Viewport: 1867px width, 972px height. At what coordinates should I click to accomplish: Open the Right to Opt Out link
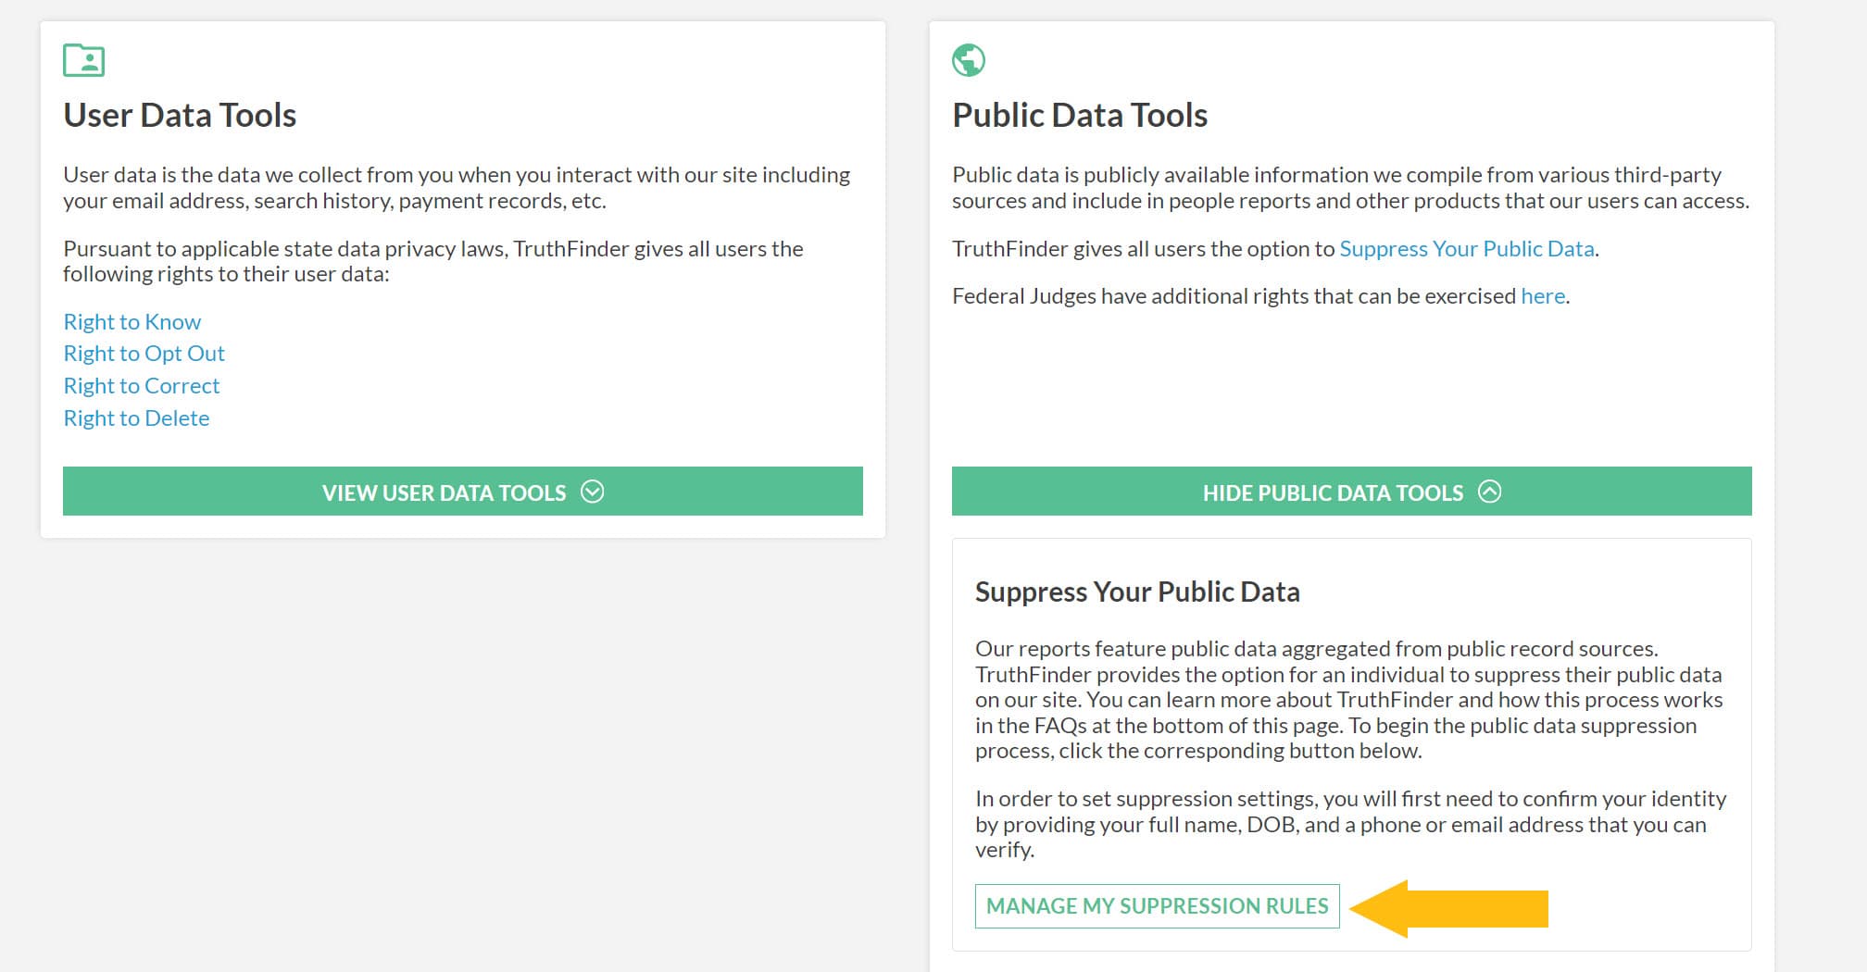[x=144, y=354]
